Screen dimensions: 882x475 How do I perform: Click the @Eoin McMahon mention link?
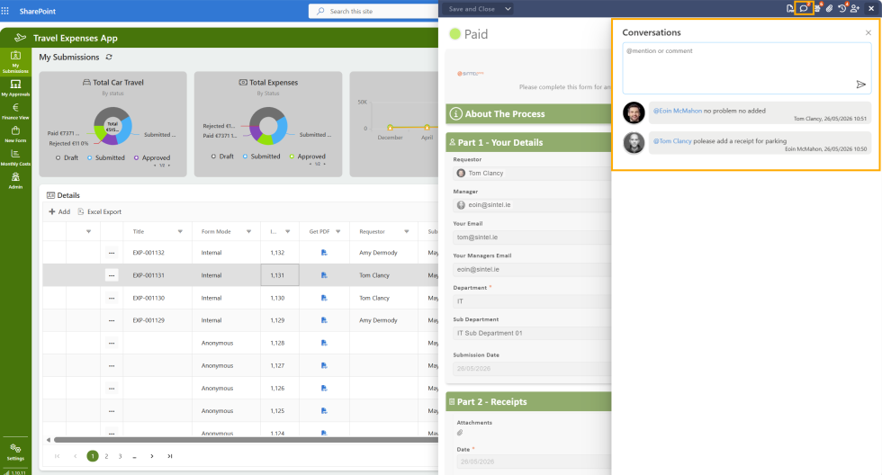click(x=677, y=111)
